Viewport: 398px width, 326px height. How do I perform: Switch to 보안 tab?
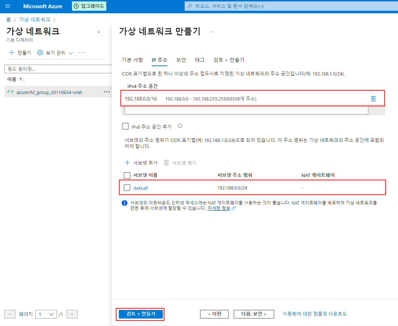pos(181,60)
